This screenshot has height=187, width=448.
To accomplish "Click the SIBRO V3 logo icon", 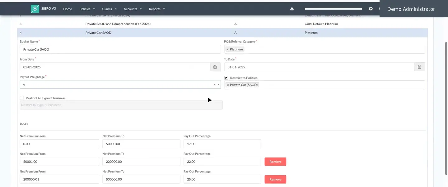I will 35,9.
